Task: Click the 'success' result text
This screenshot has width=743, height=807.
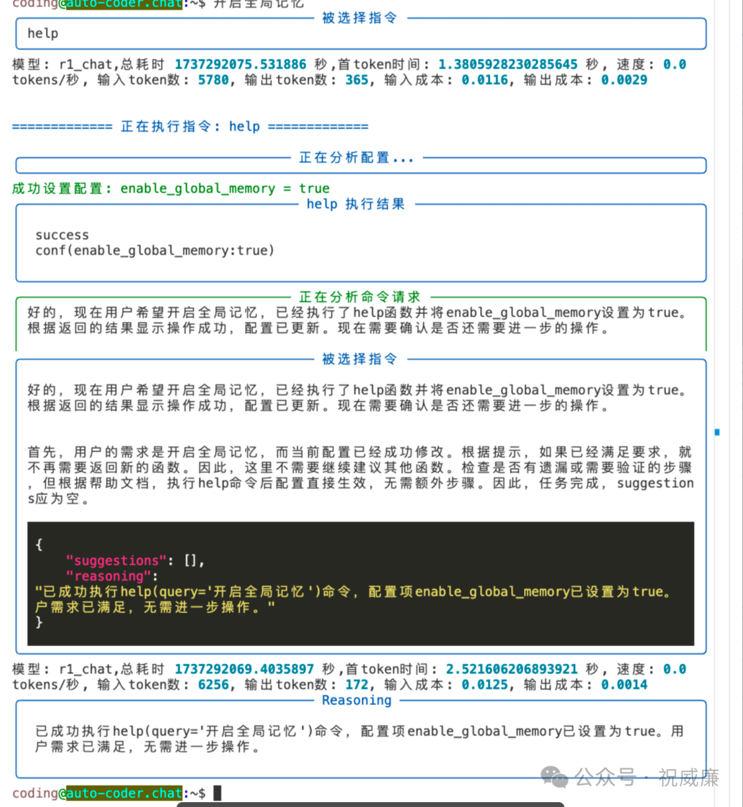Action: coord(62,235)
